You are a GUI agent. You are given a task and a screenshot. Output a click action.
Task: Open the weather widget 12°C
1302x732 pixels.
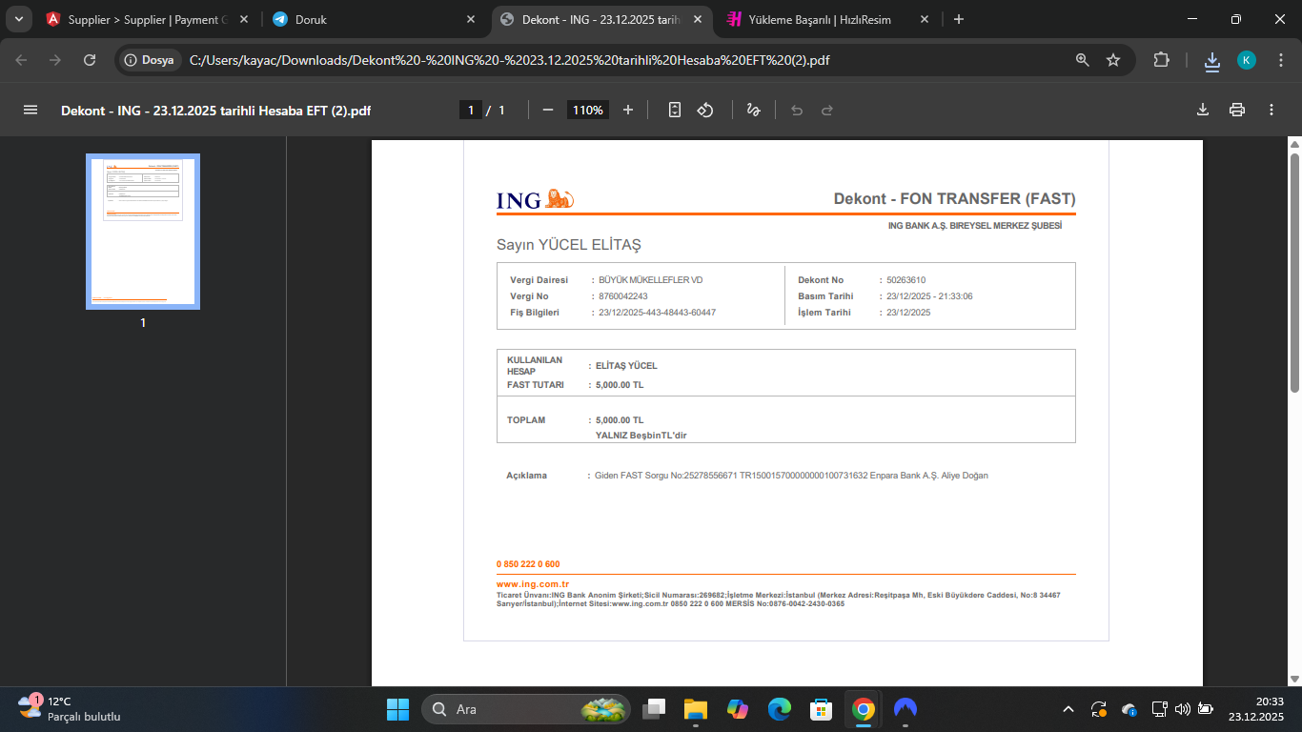(x=69, y=709)
